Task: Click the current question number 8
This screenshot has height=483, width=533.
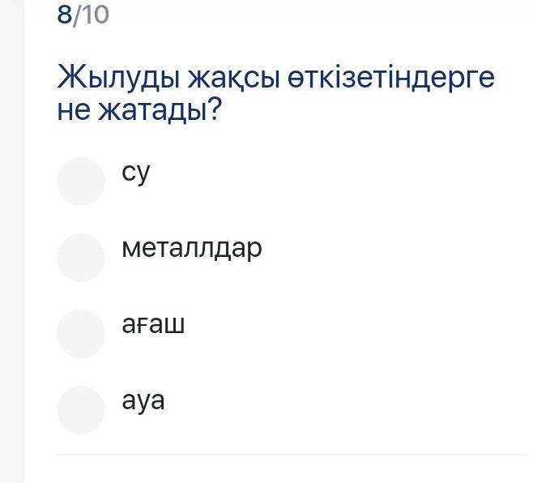Action: pos(65,15)
